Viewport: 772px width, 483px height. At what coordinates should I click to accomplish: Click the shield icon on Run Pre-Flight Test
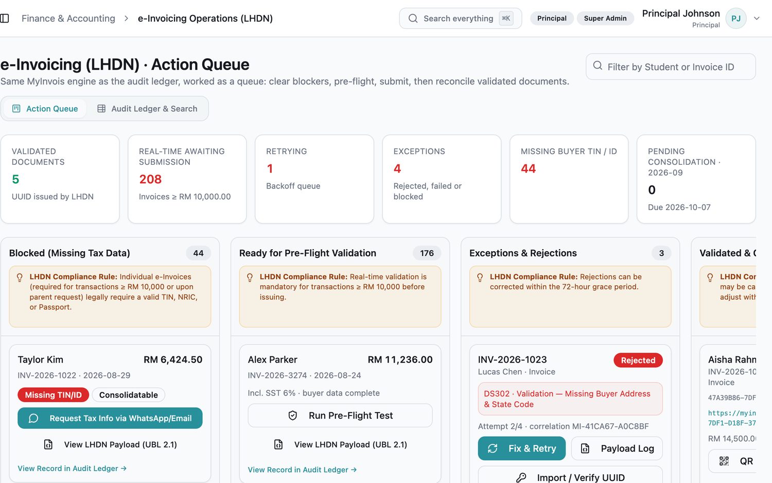click(x=293, y=416)
